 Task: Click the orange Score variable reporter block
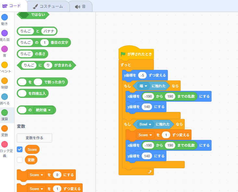coord(32,150)
